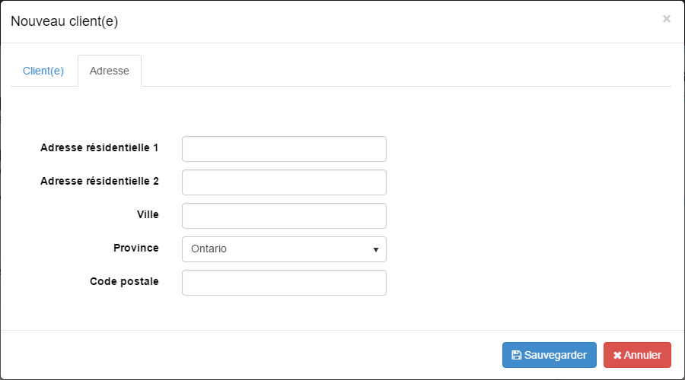Select the Adresse tab
The image size is (685, 380).
coord(110,71)
